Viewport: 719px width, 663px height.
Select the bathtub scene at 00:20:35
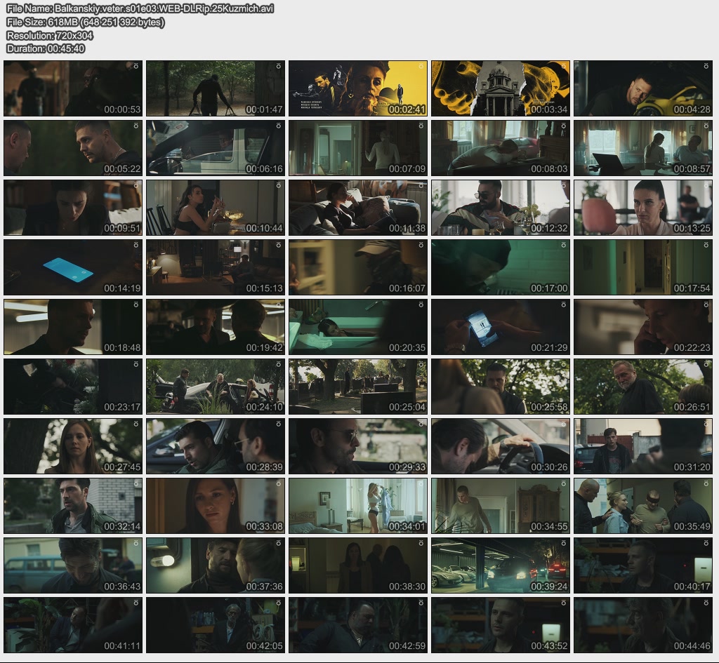358,327
